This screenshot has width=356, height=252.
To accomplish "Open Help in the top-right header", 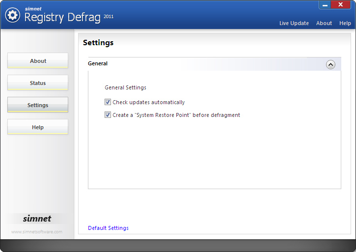I will [x=345, y=23].
